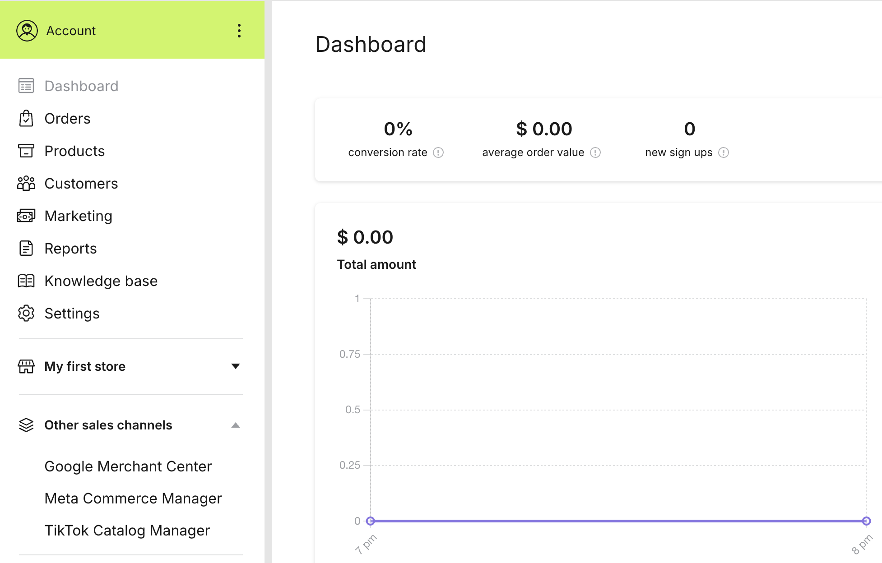Click the Other sales channels heading

108,425
